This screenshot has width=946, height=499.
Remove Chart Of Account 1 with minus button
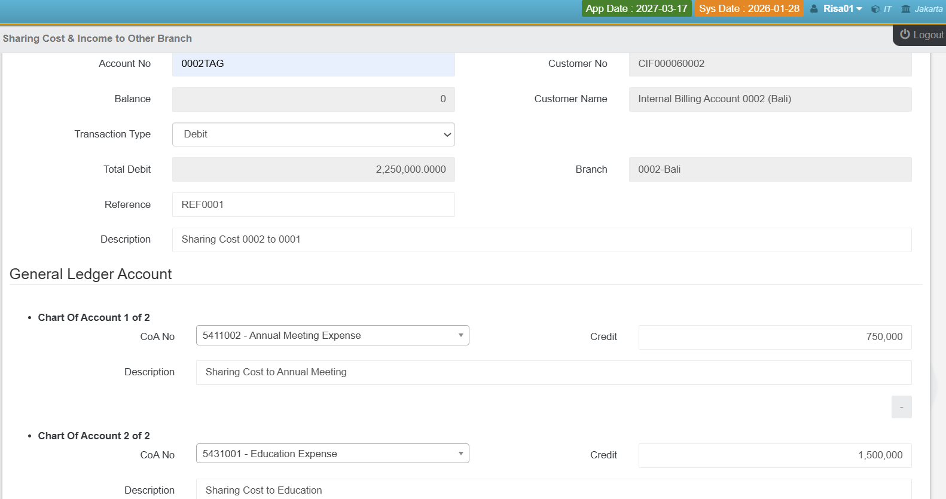(x=901, y=407)
